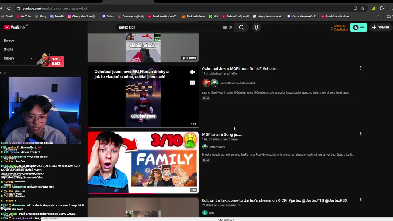Screen dimensions: 393x221
Task: Open the Cheng Hao Sun Instagram bookmark
Action: tap(82, 17)
